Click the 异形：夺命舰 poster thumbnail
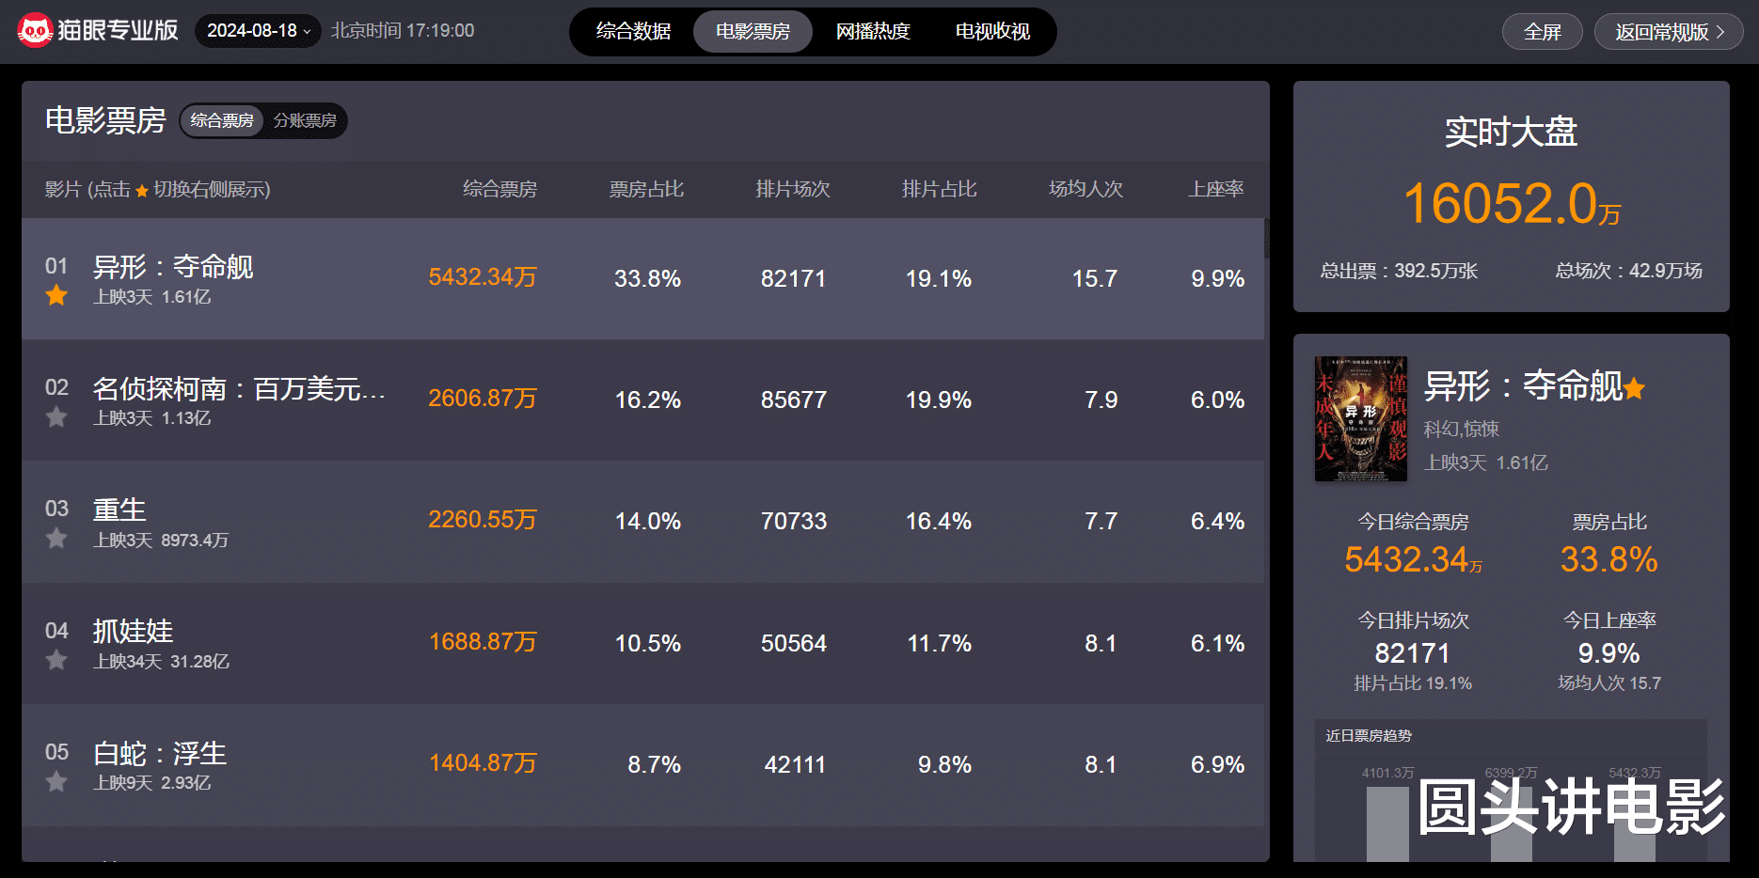Image resolution: width=1759 pixels, height=878 pixels. pyautogui.click(x=1361, y=418)
